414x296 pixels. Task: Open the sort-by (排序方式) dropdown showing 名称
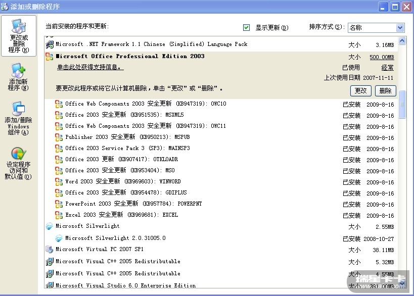point(376,27)
